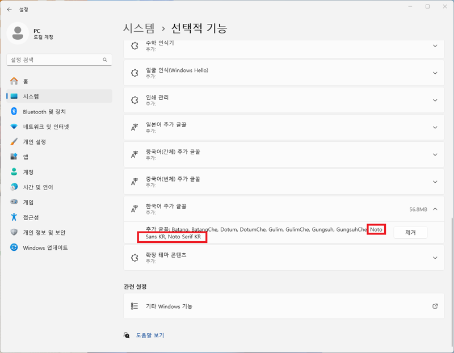Select the 시스템 monitor icon in sidebar
The width and height of the screenshot is (454, 353).
pyautogui.click(x=14, y=96)
